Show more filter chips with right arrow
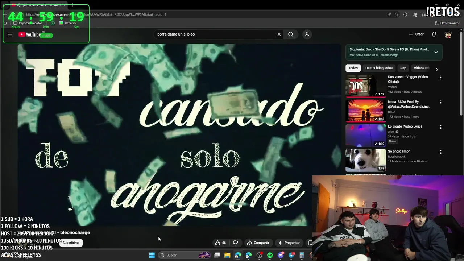The height and width of the screenshot is (261, 464). tap(437, 69)
